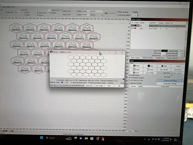Screen dimensions: 193x145
Task: Toggle Cut Selected Graphics
Action: tap(136, 78)
